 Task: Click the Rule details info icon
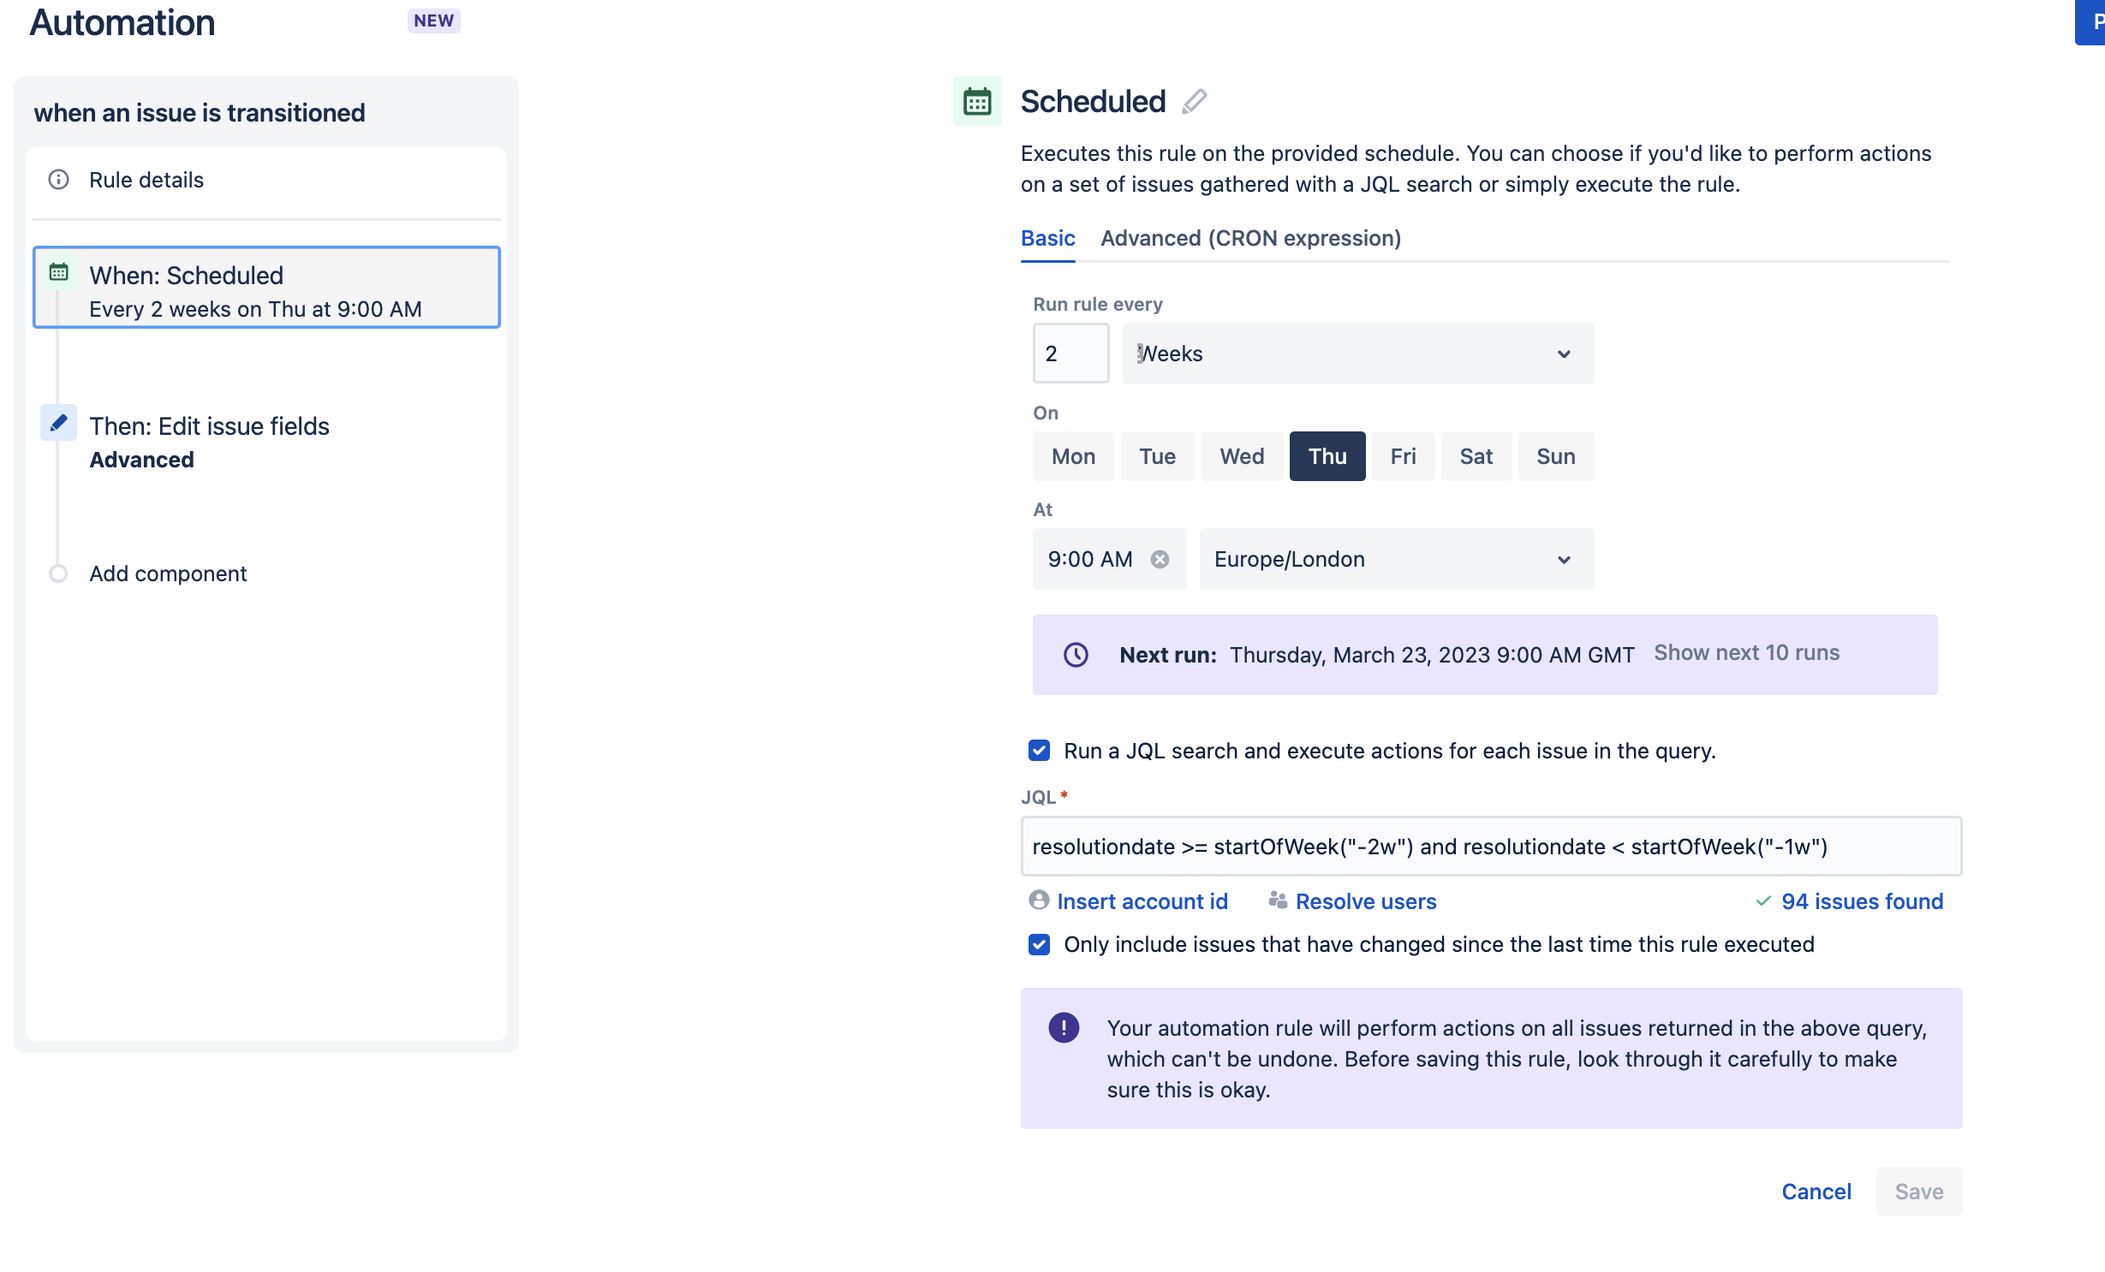[58, 180]
